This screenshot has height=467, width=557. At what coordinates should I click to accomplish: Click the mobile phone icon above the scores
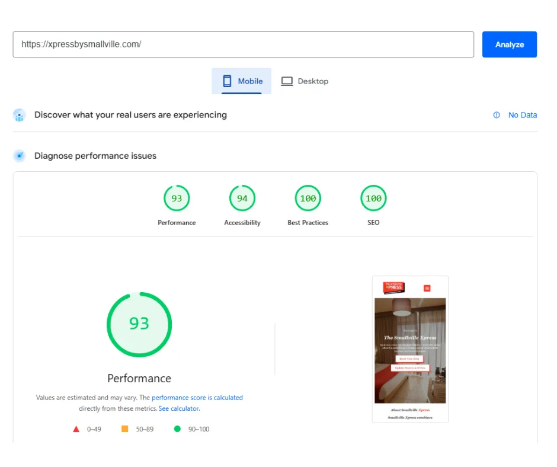(228, 80)
